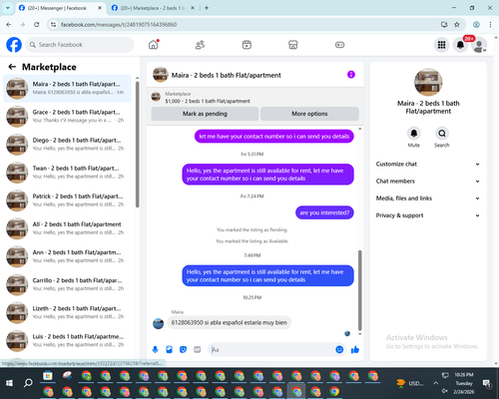Viewport: 499px width, 399px height.
Task: Close the Marketplace browser tab
Action: click(193, 8)
